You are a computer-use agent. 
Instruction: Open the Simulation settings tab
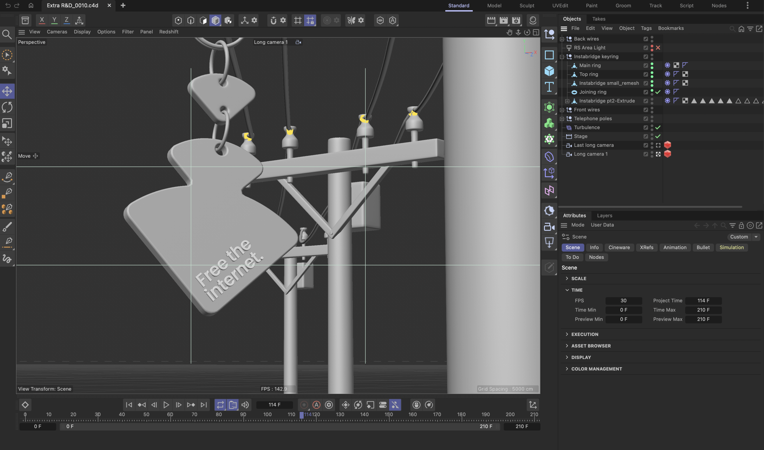(x=731, y=247)
